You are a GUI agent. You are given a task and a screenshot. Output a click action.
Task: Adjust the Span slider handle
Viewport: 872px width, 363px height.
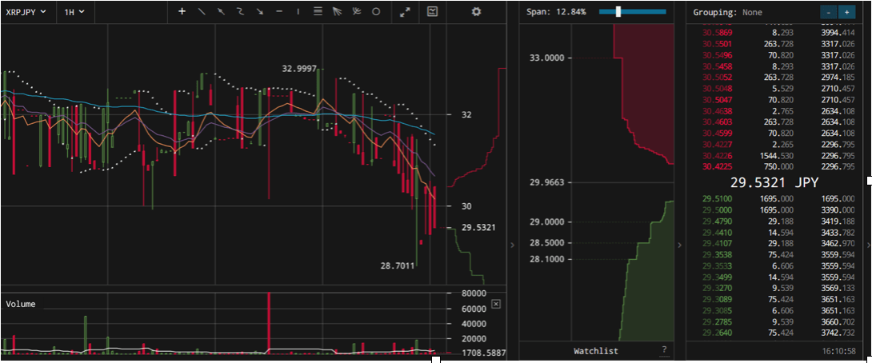tap(618, 12)
